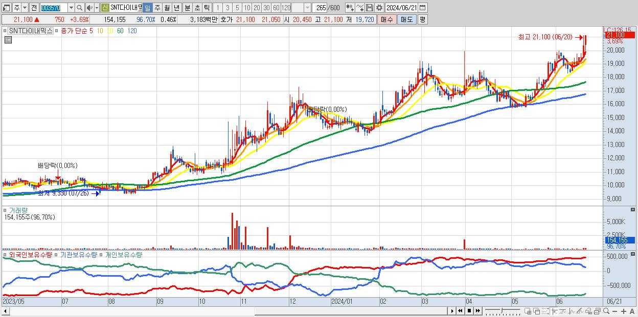Select interval 3 button
Screen dimensions: 638x317
[x=227, y=8]
